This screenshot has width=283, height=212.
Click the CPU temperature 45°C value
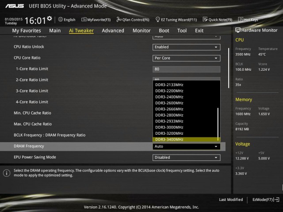262,54
